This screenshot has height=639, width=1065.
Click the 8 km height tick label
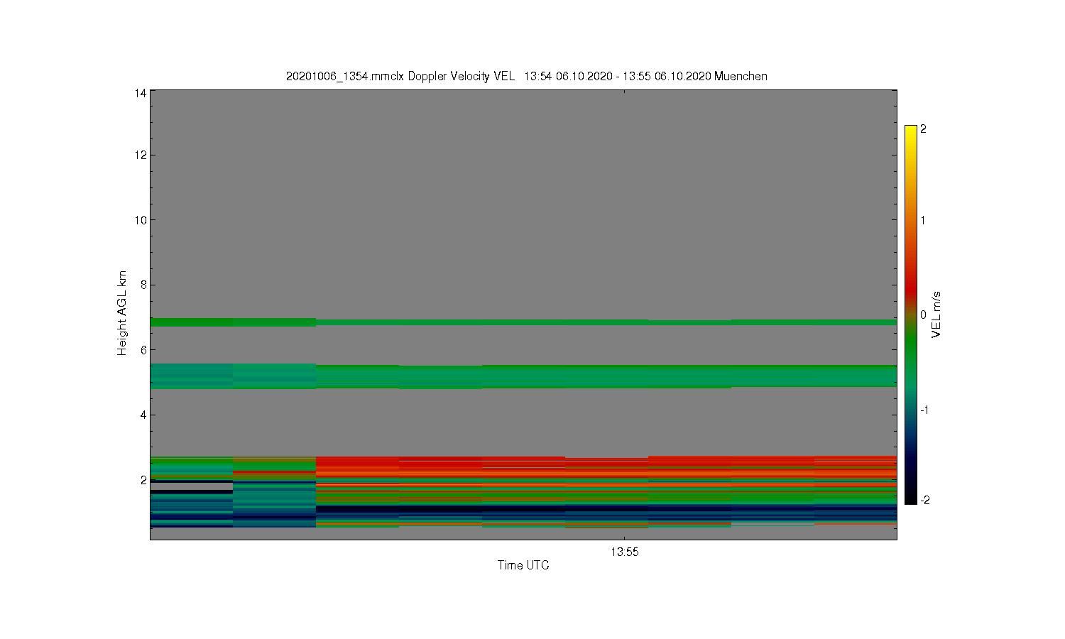pyautogui.click(x=143, y=285)
